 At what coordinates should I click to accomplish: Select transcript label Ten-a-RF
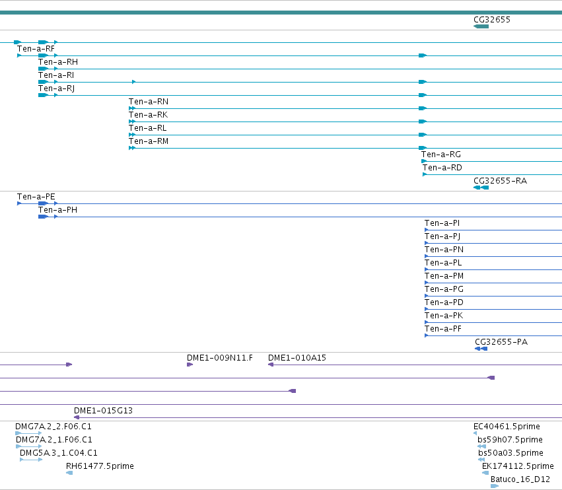point(36,49)
